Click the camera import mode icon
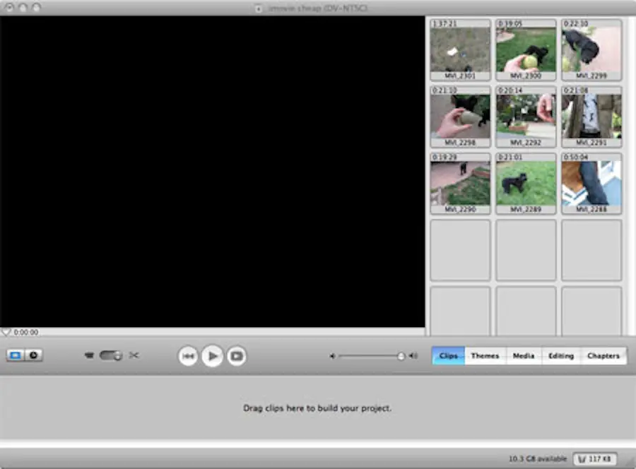This screenshot has width=636, height=469. click(x=89, y=355)
